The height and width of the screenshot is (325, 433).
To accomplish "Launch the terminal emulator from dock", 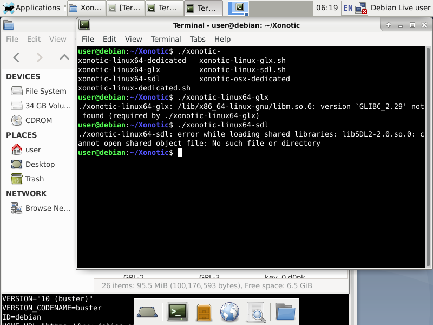I will (x=178, y=313).
